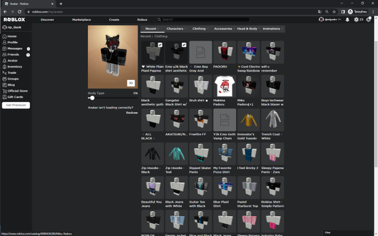Open the Friends sidebar icon
Screen dimensions: 378x236
click(x=5, y=55)
